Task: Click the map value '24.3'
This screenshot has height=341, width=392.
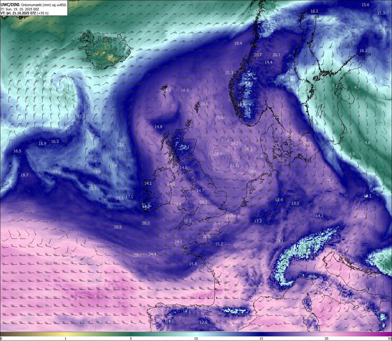Action: coord(203,202)
